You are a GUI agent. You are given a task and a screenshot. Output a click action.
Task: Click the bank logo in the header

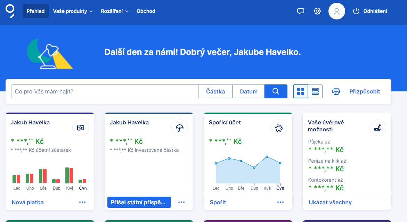tap(10, 11)
